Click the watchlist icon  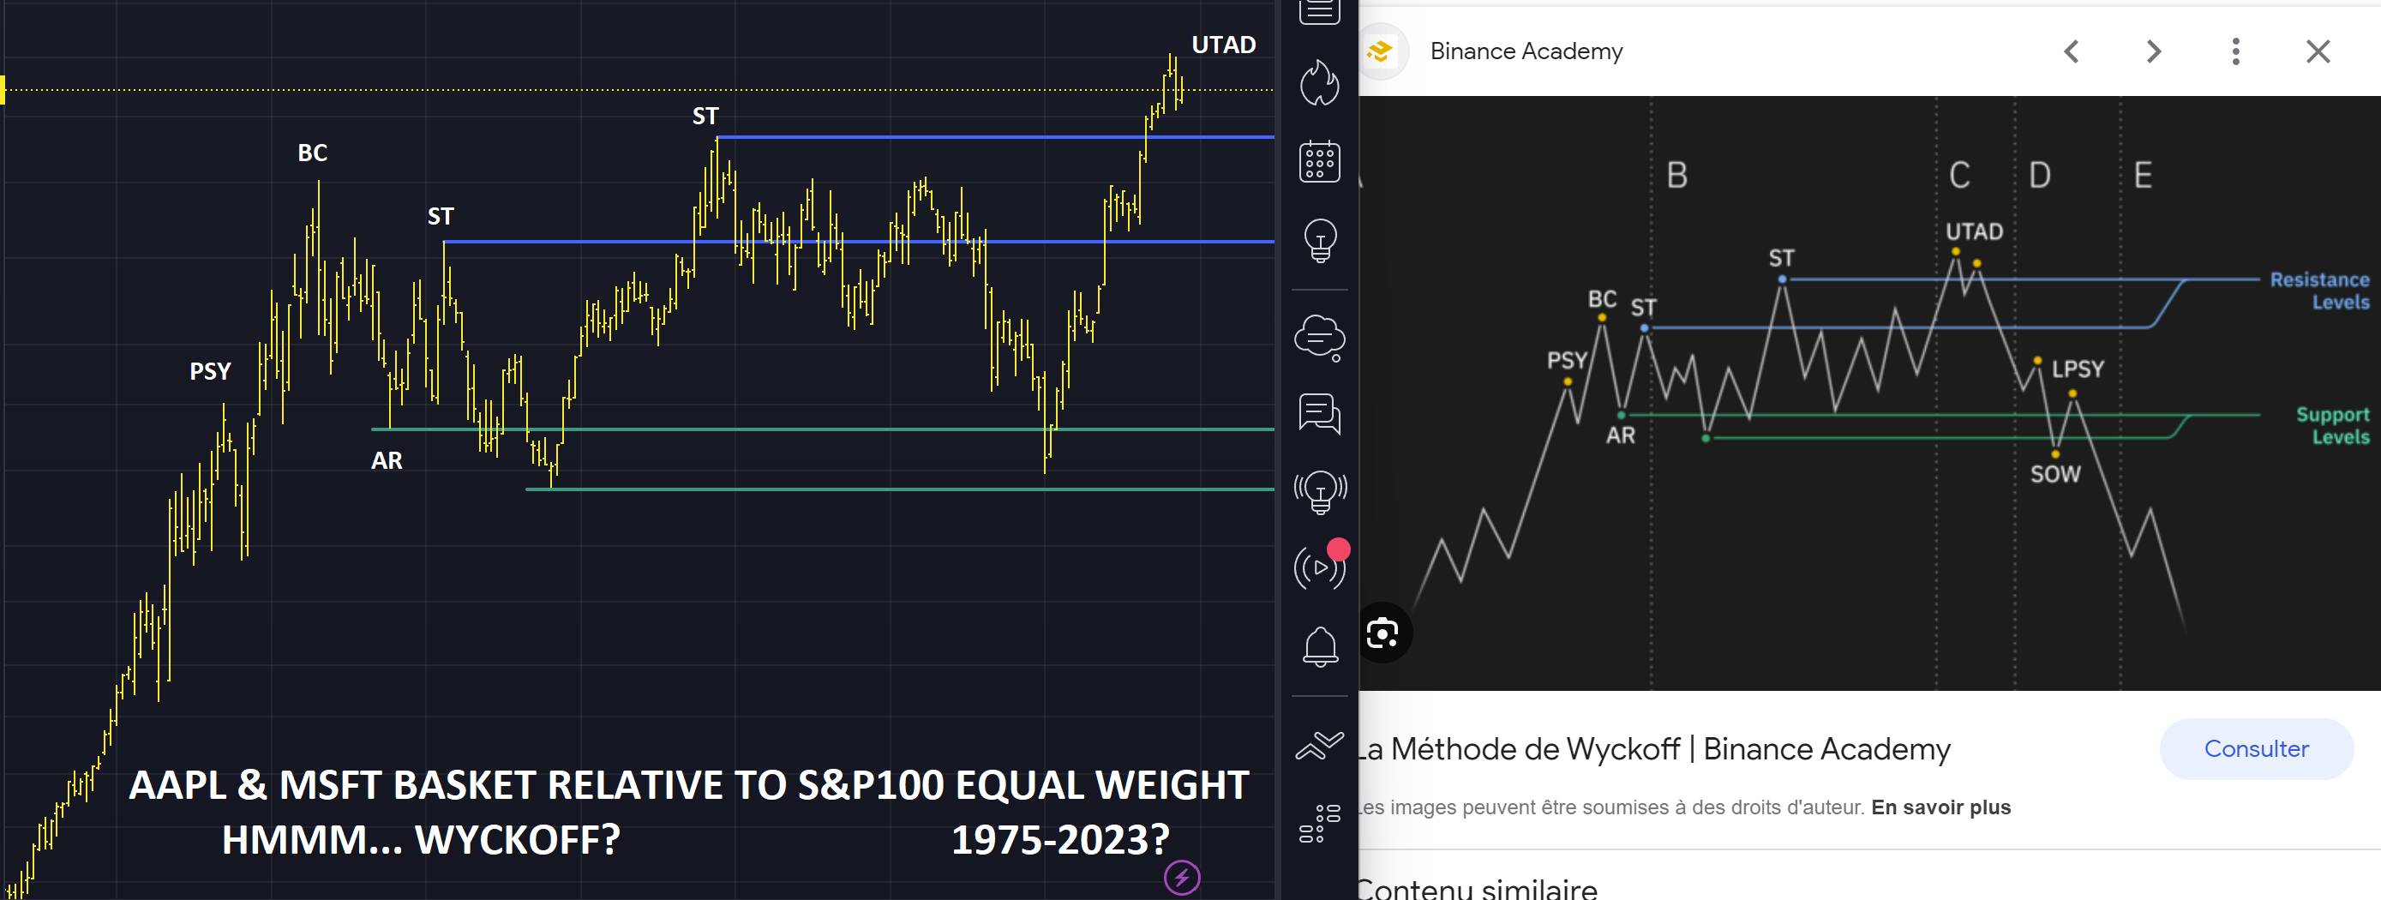[x=1319, y=12]
